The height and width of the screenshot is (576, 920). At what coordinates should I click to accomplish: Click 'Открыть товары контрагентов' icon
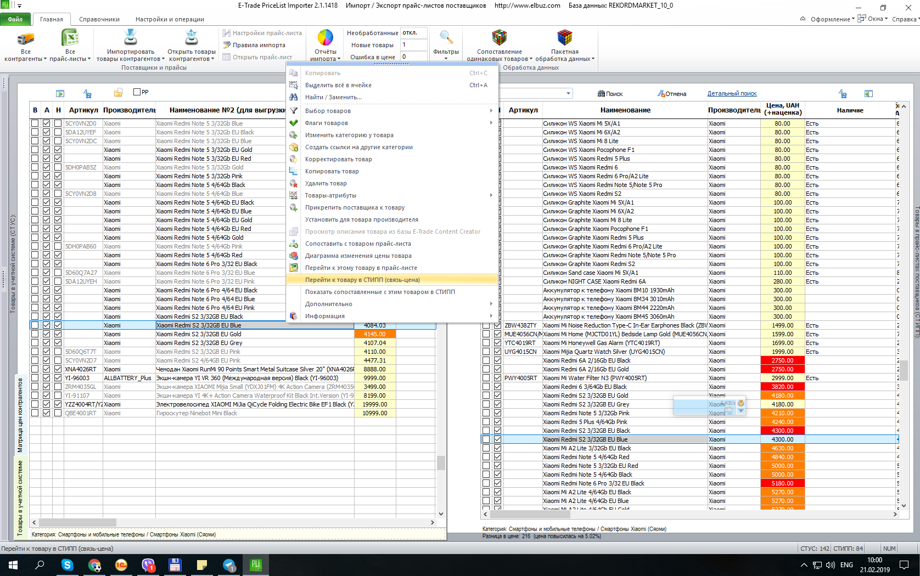tap(192, 37)
